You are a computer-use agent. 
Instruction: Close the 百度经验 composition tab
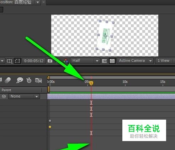pos(43,2)
